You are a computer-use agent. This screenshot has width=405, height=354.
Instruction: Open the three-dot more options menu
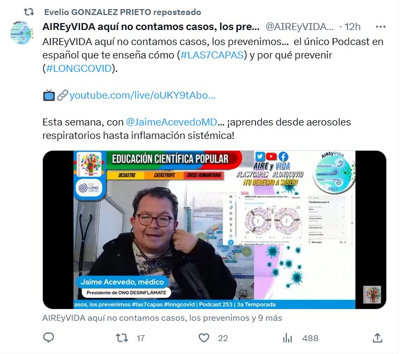tap(380, 27)
